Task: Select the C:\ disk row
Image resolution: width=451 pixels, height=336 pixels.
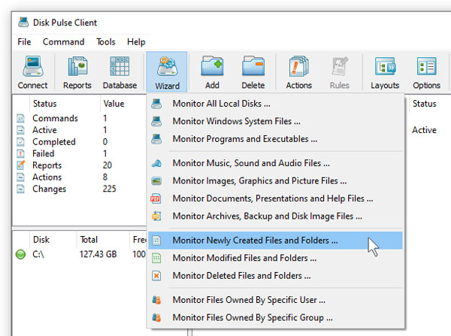Action: coord(80,254)
